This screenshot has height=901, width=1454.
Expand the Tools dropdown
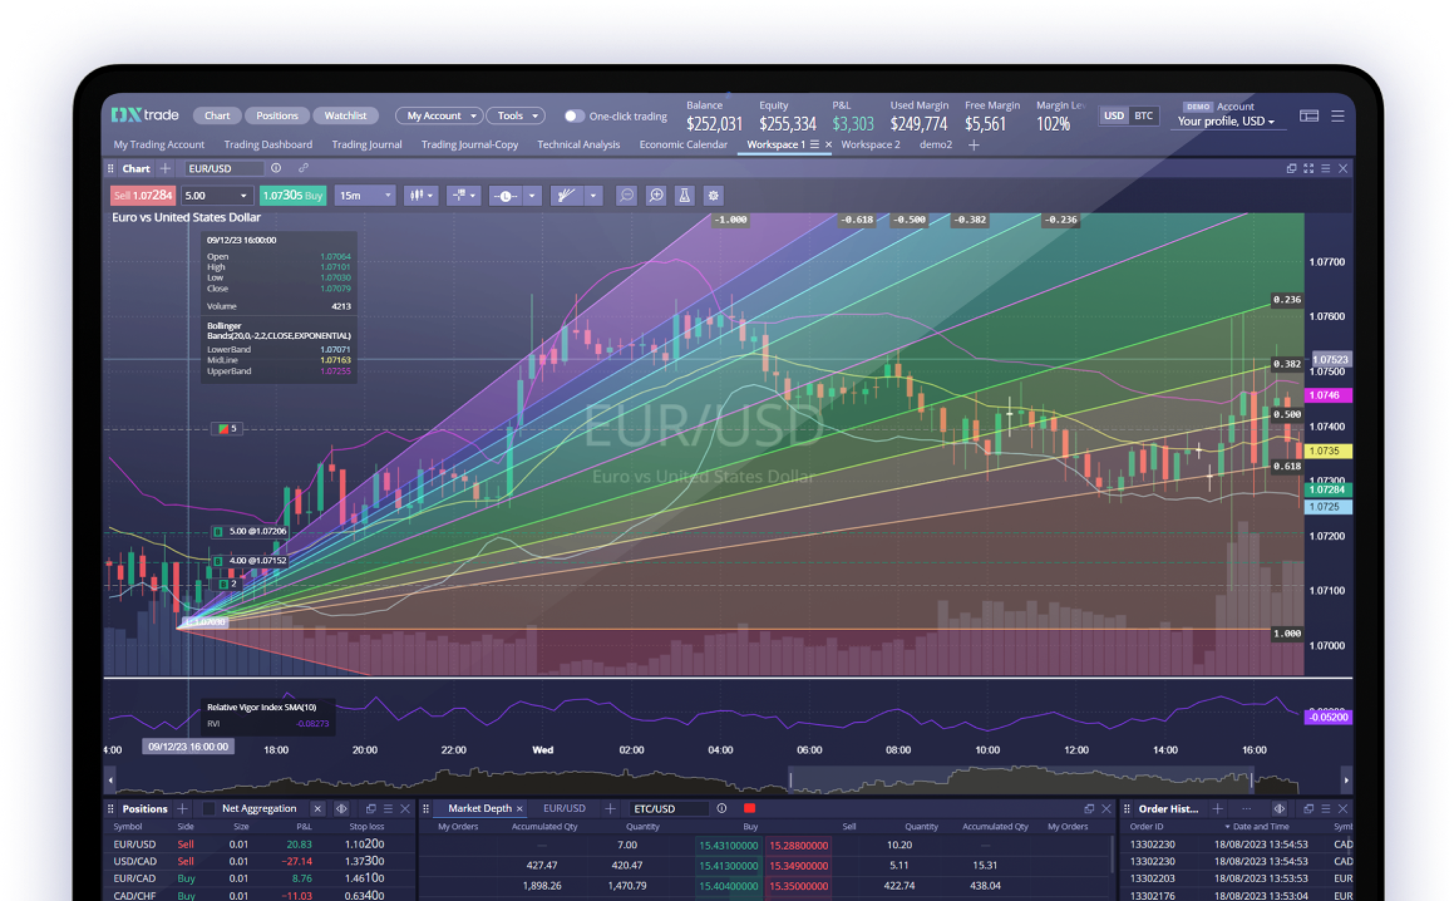(514, 115)
